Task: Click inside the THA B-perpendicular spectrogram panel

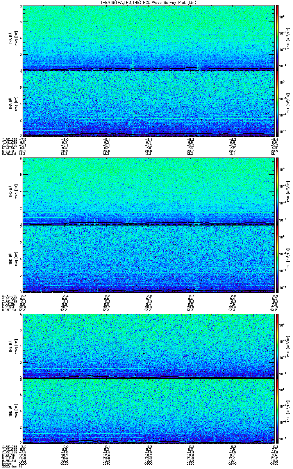Action: pos(148,38)
